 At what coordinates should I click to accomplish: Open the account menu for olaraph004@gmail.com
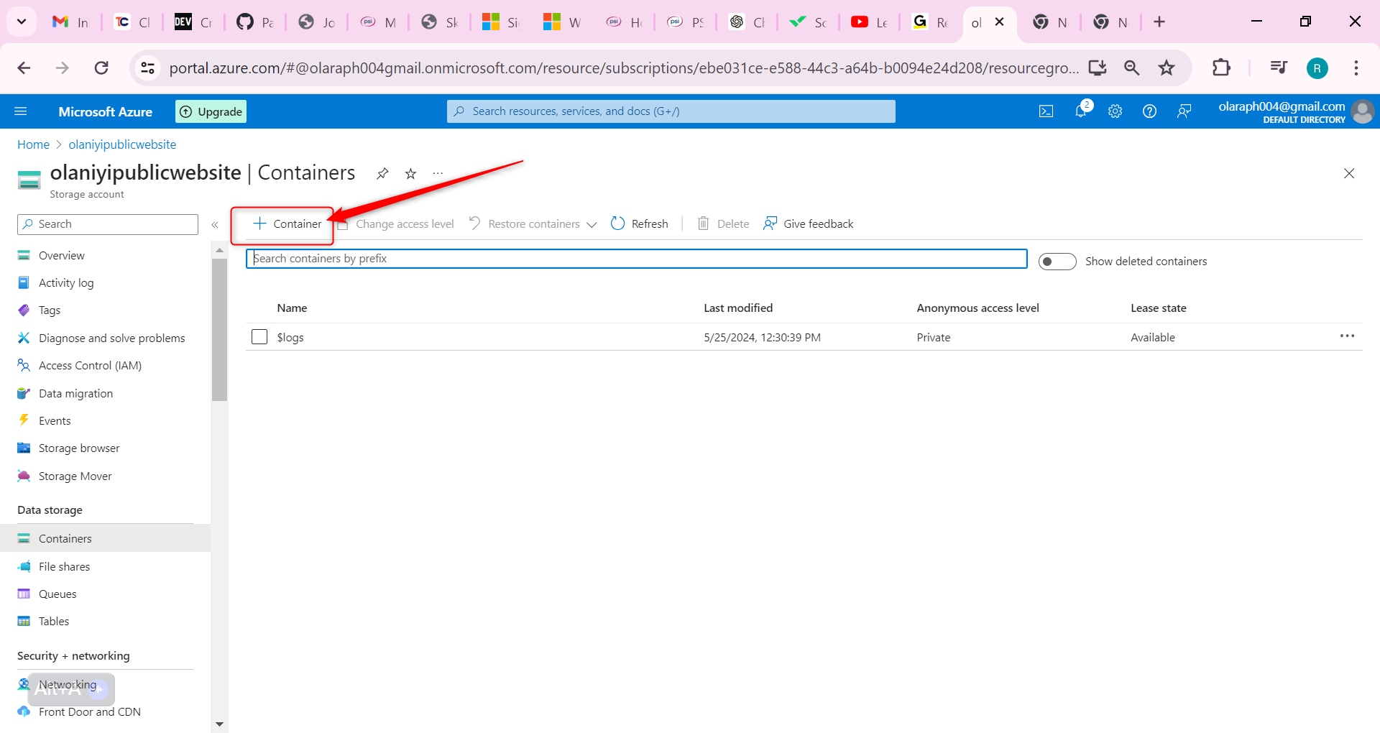pyautogui.click(x=1296, y=111)
